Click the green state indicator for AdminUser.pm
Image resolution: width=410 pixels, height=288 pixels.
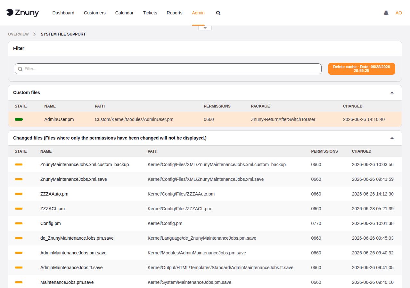point(19,119)
